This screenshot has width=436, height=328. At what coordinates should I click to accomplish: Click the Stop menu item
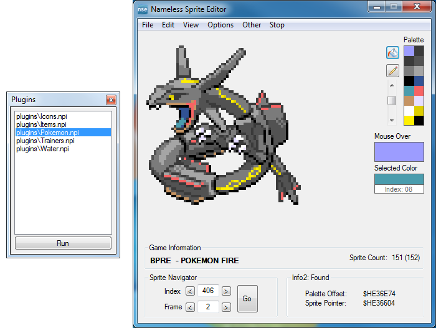coord(277,25)
